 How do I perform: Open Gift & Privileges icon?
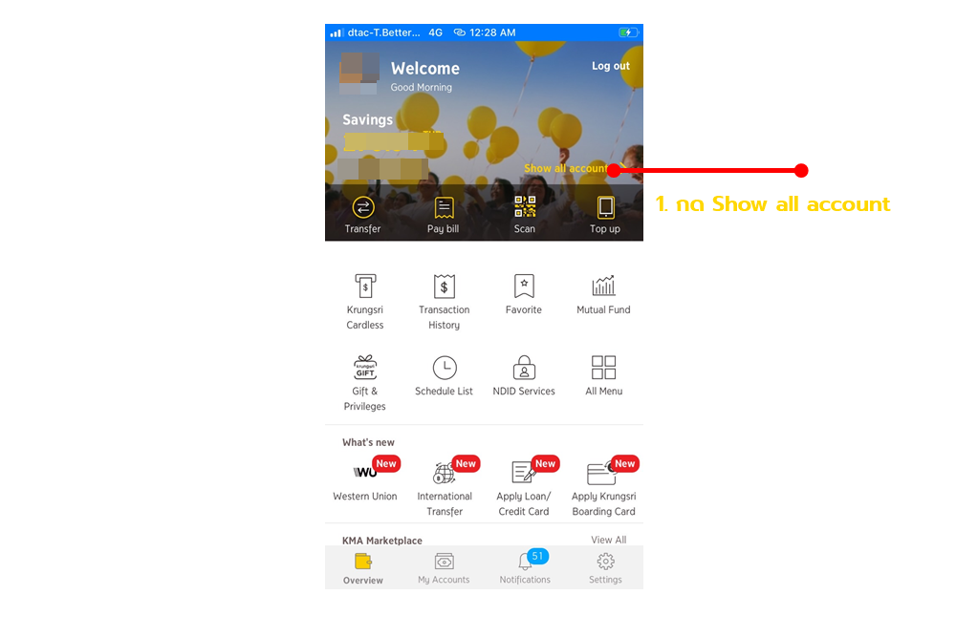coord(365,368)
